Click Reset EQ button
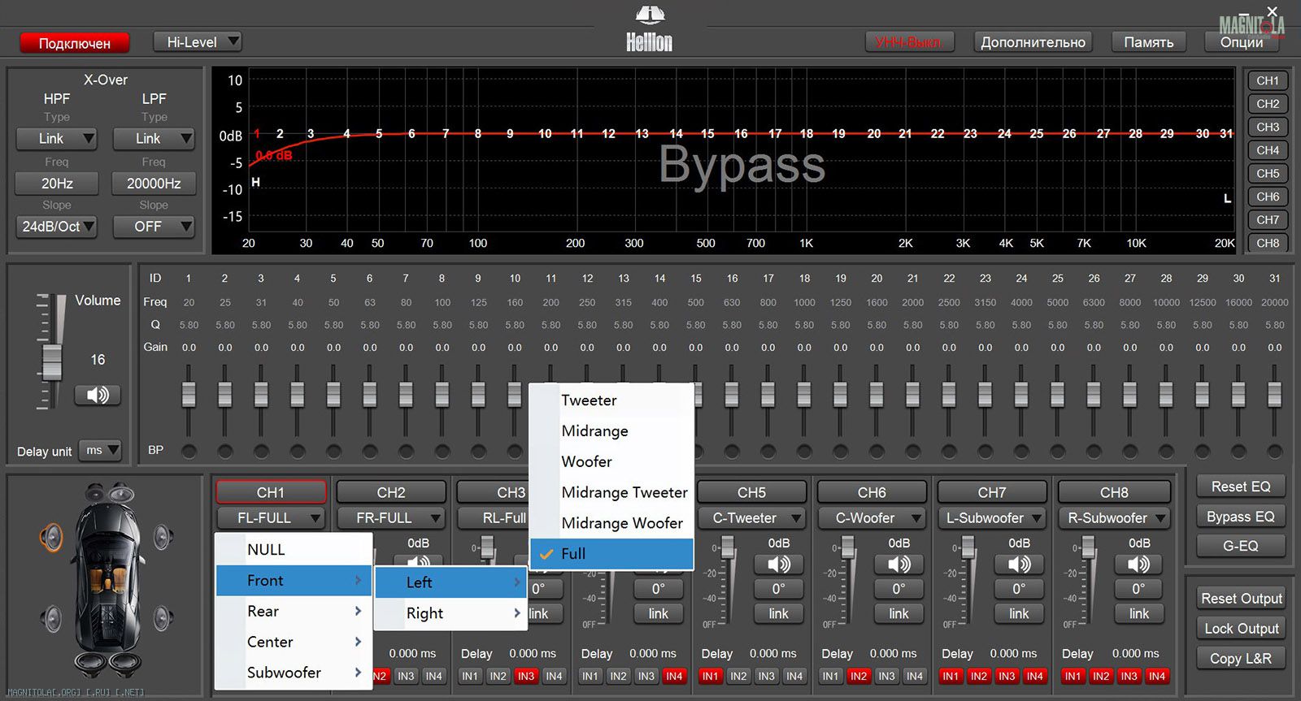Image resolution: width=1301 pixels, height=701 pixels. [x=1241, y=487]
